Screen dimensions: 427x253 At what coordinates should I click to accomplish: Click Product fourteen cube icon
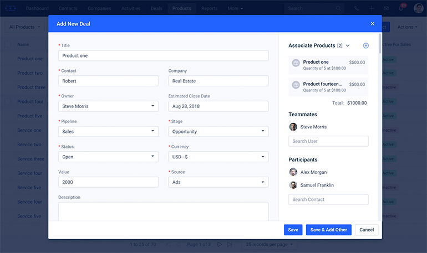point(296,85)
